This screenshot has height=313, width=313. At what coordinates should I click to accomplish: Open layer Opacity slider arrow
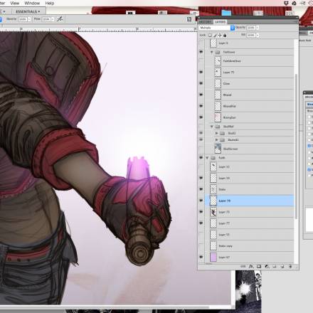[258, 28]
